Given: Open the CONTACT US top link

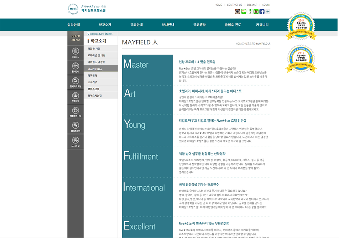Looking at the screenshot, I should 234,5.
